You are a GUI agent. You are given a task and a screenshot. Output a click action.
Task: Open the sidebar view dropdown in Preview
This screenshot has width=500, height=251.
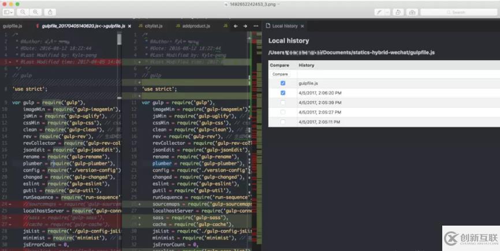(x=9, y=12)
